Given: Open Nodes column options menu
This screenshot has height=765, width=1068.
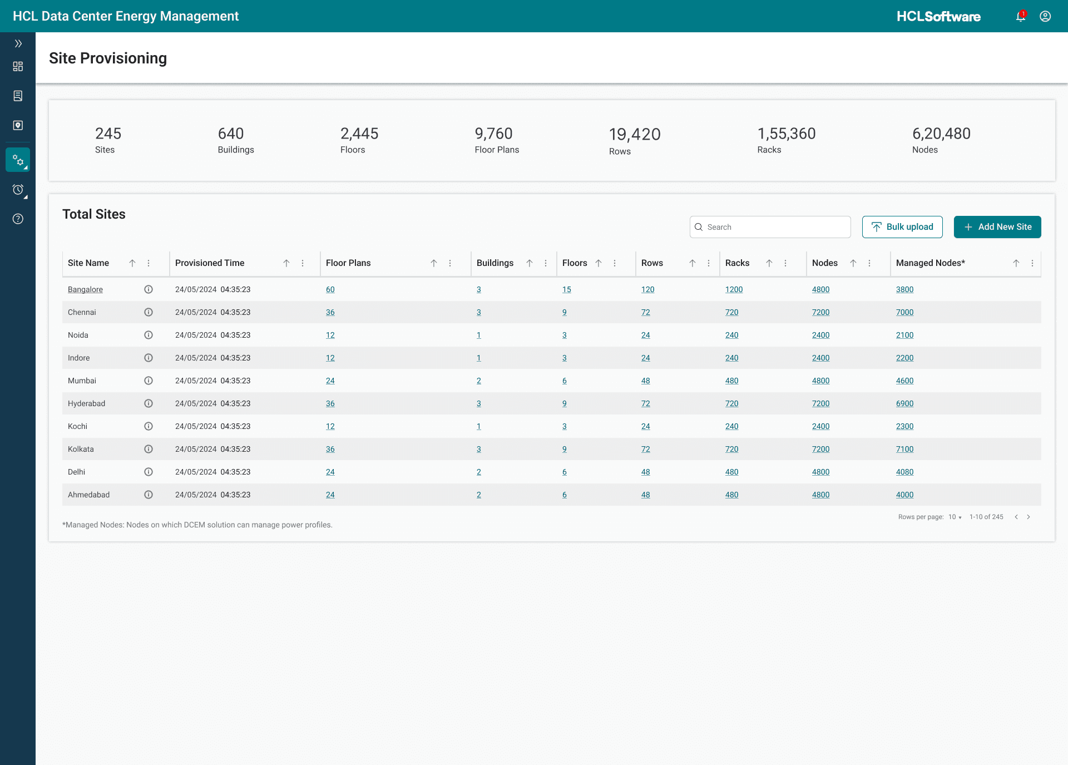Looking at the screenshot, I should [x=869, y=263].
